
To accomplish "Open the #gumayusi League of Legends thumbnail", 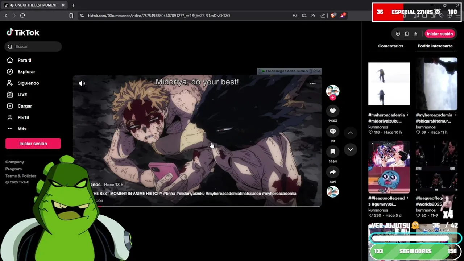I will coord(389,167).
